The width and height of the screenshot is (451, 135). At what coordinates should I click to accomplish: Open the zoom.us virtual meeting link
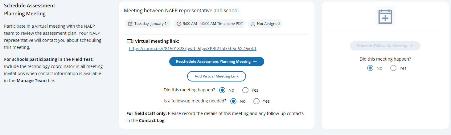tap(192, 49)
